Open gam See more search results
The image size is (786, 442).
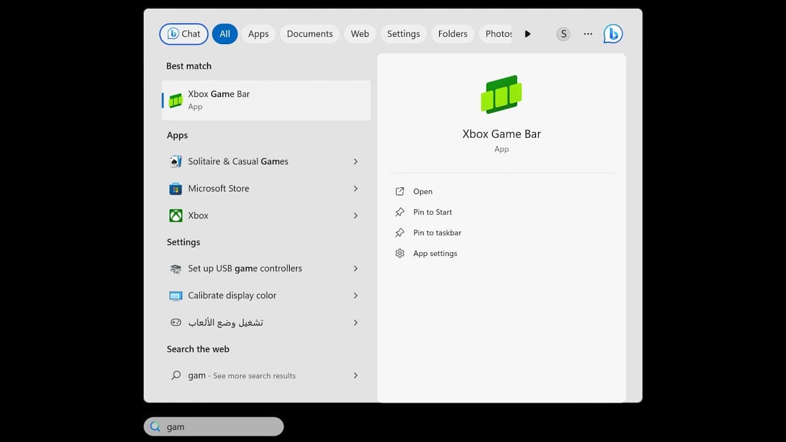coord(266,375)
